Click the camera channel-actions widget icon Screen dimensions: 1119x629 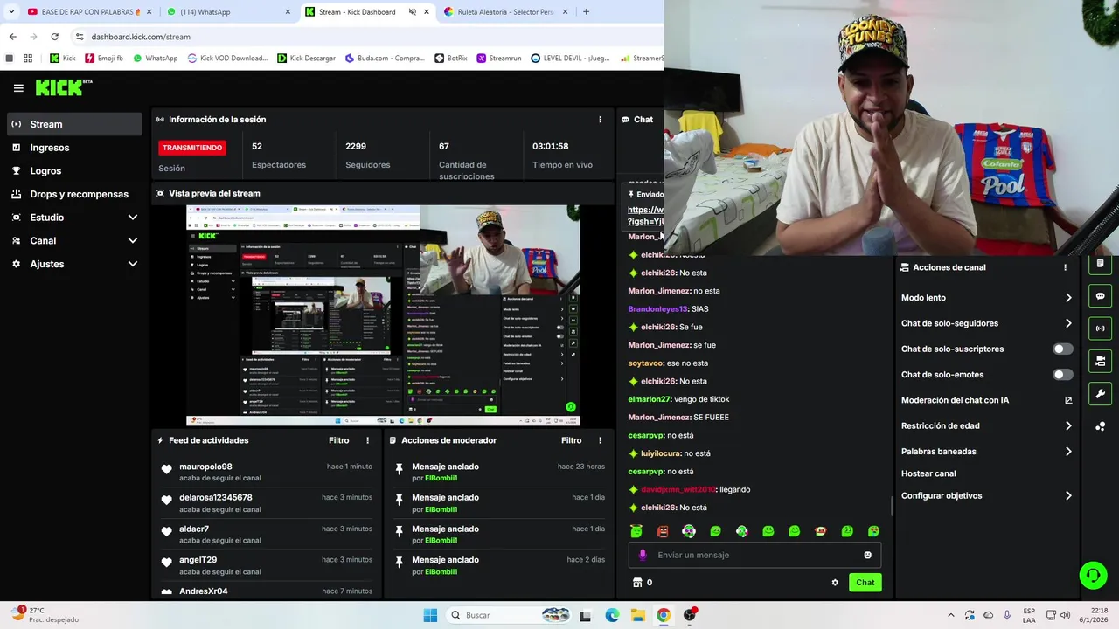pyautogui.click(x=1100, y=361)
